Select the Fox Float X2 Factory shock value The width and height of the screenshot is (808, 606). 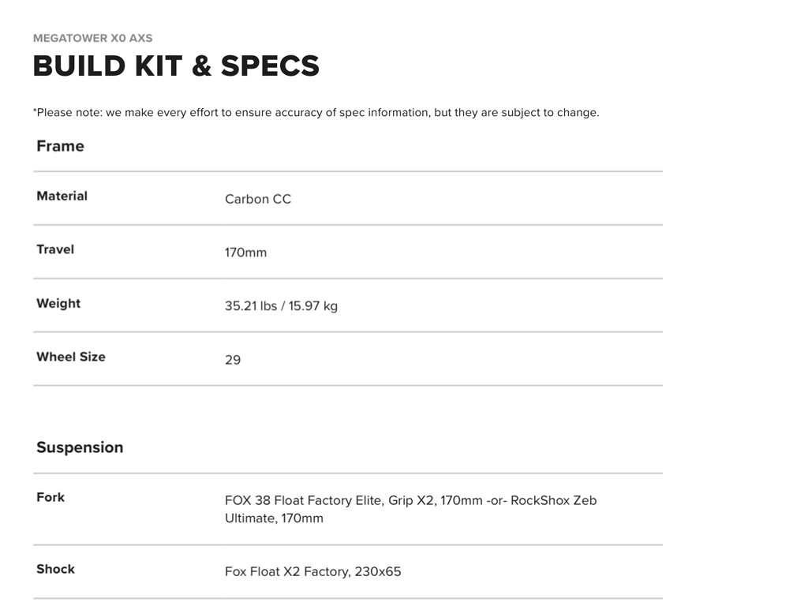pos(286,571)
